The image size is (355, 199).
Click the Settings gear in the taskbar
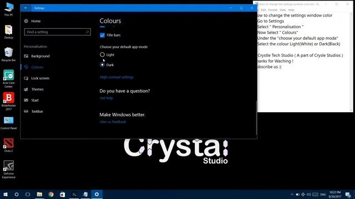[x=97, y=194]
